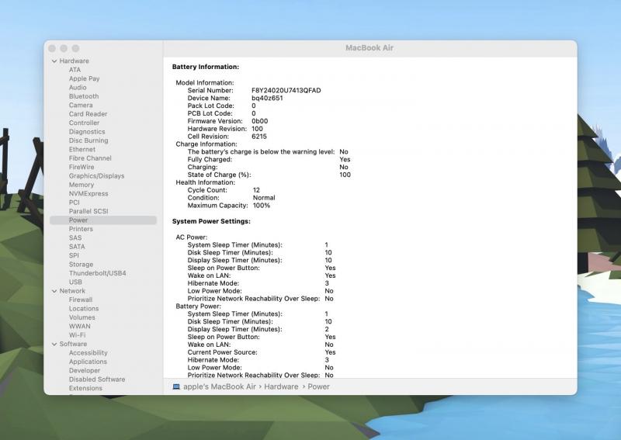The width and height of the screenshot is (621, 440).
Task: Click the Cycle Count value 12
Action: tap(256, 190)
